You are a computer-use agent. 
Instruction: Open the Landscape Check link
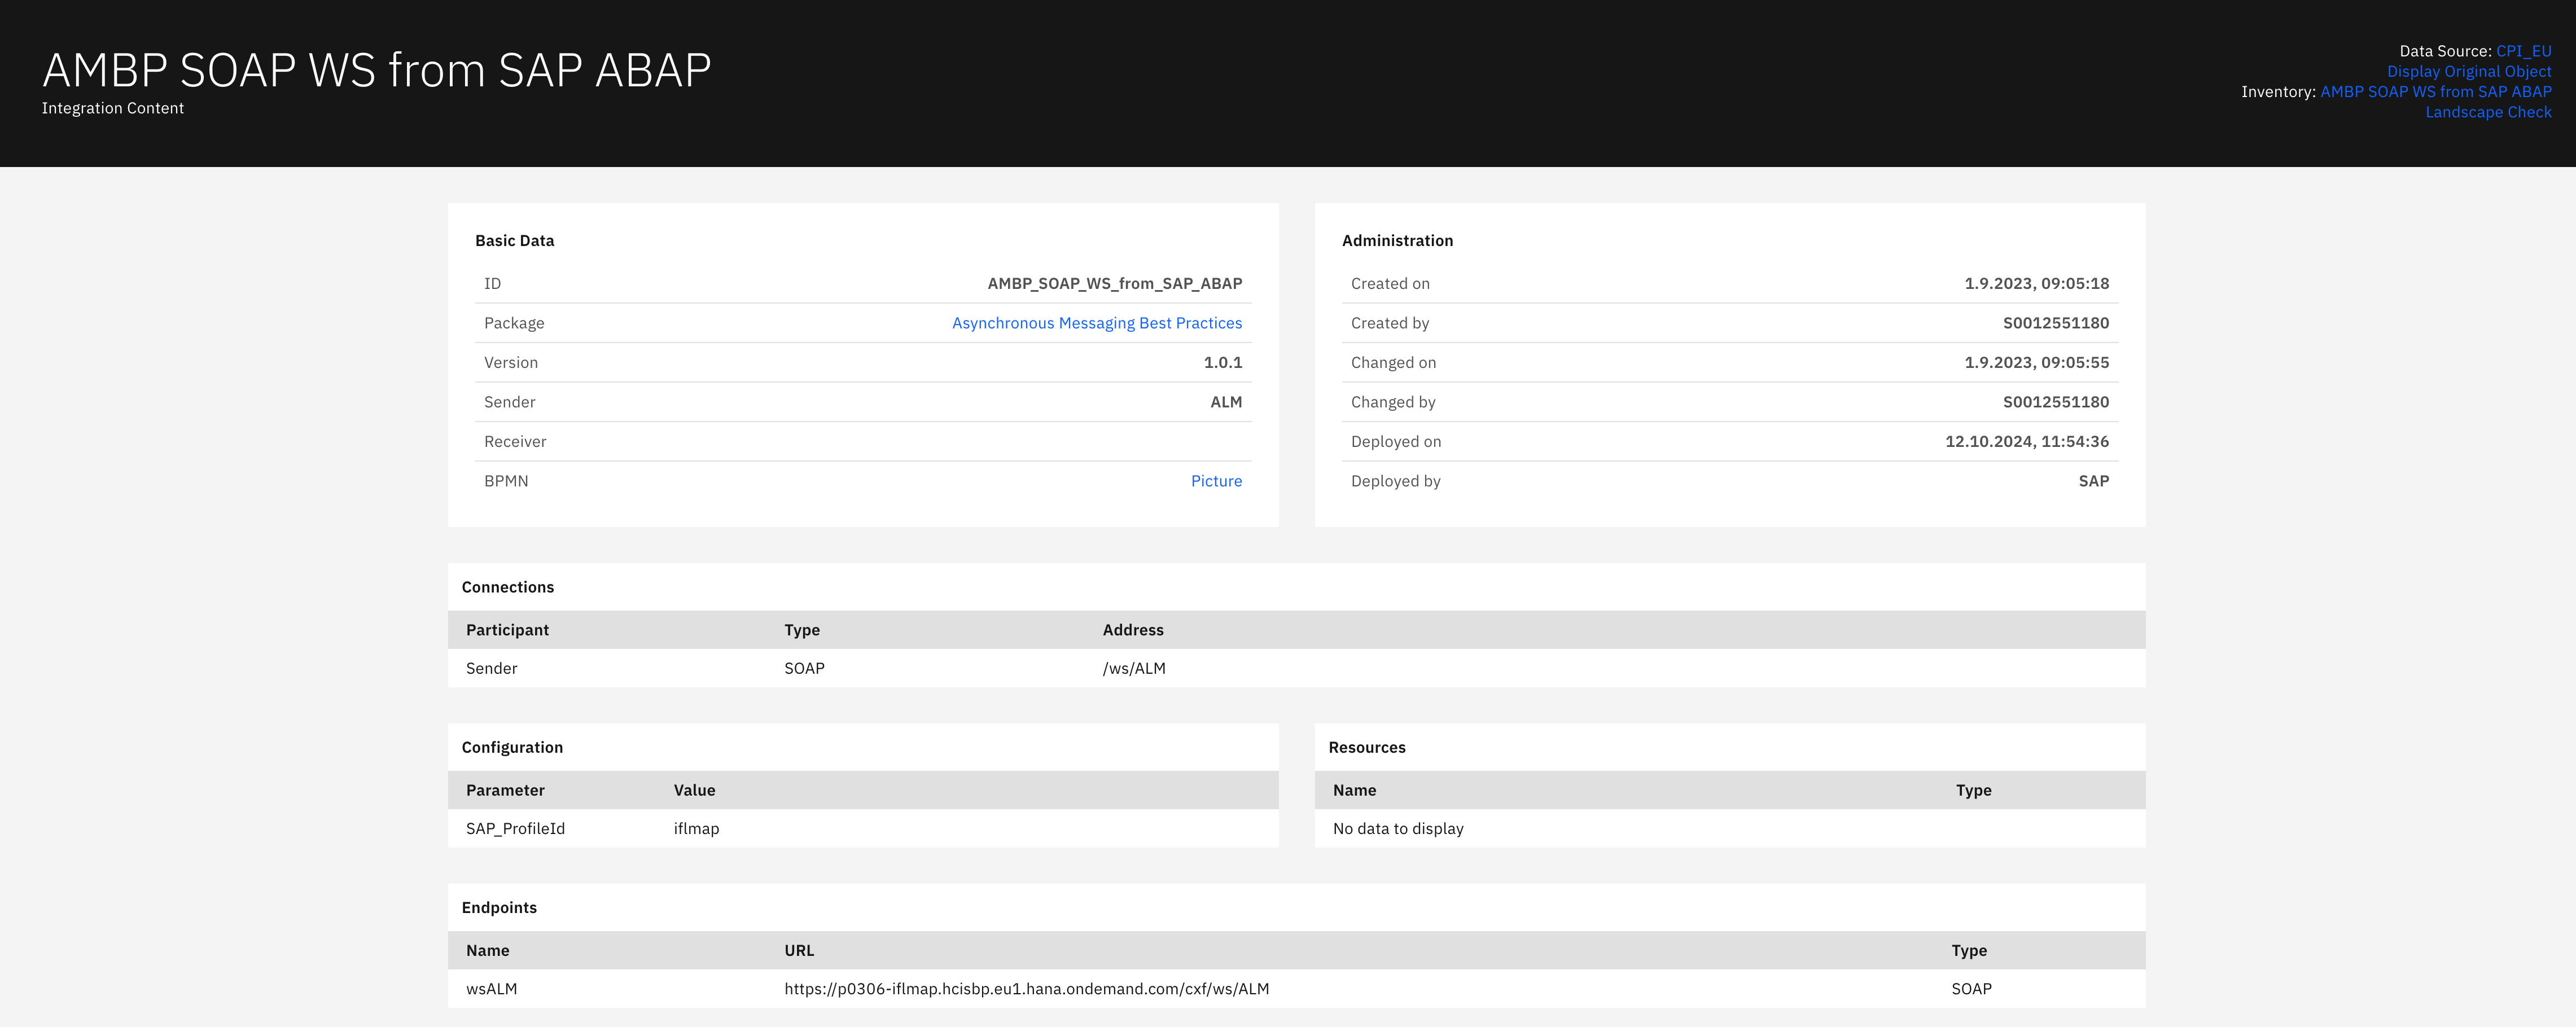coord(2488,112)
